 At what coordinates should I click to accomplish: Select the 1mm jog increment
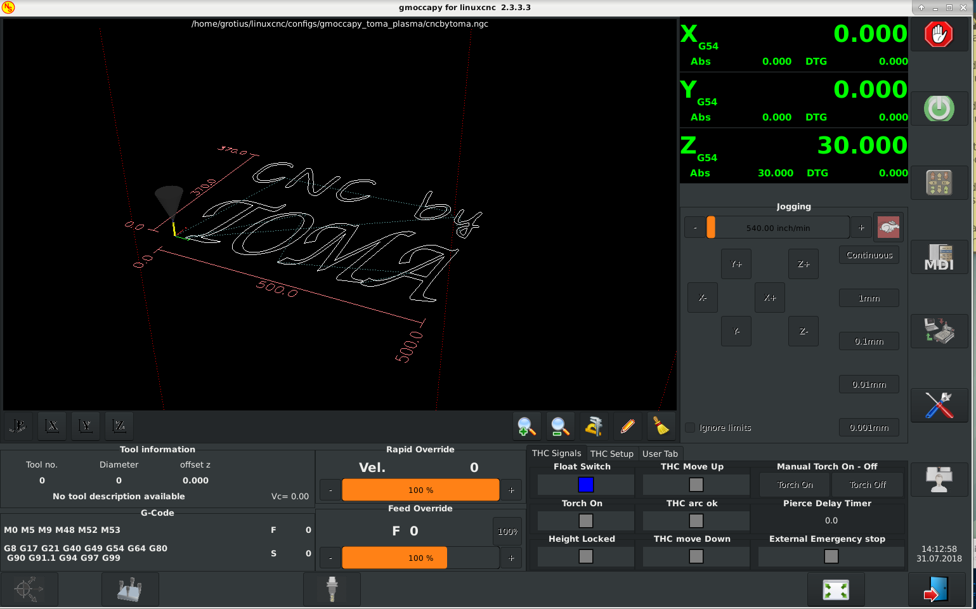pyautogui.click(x=869, y=298)
